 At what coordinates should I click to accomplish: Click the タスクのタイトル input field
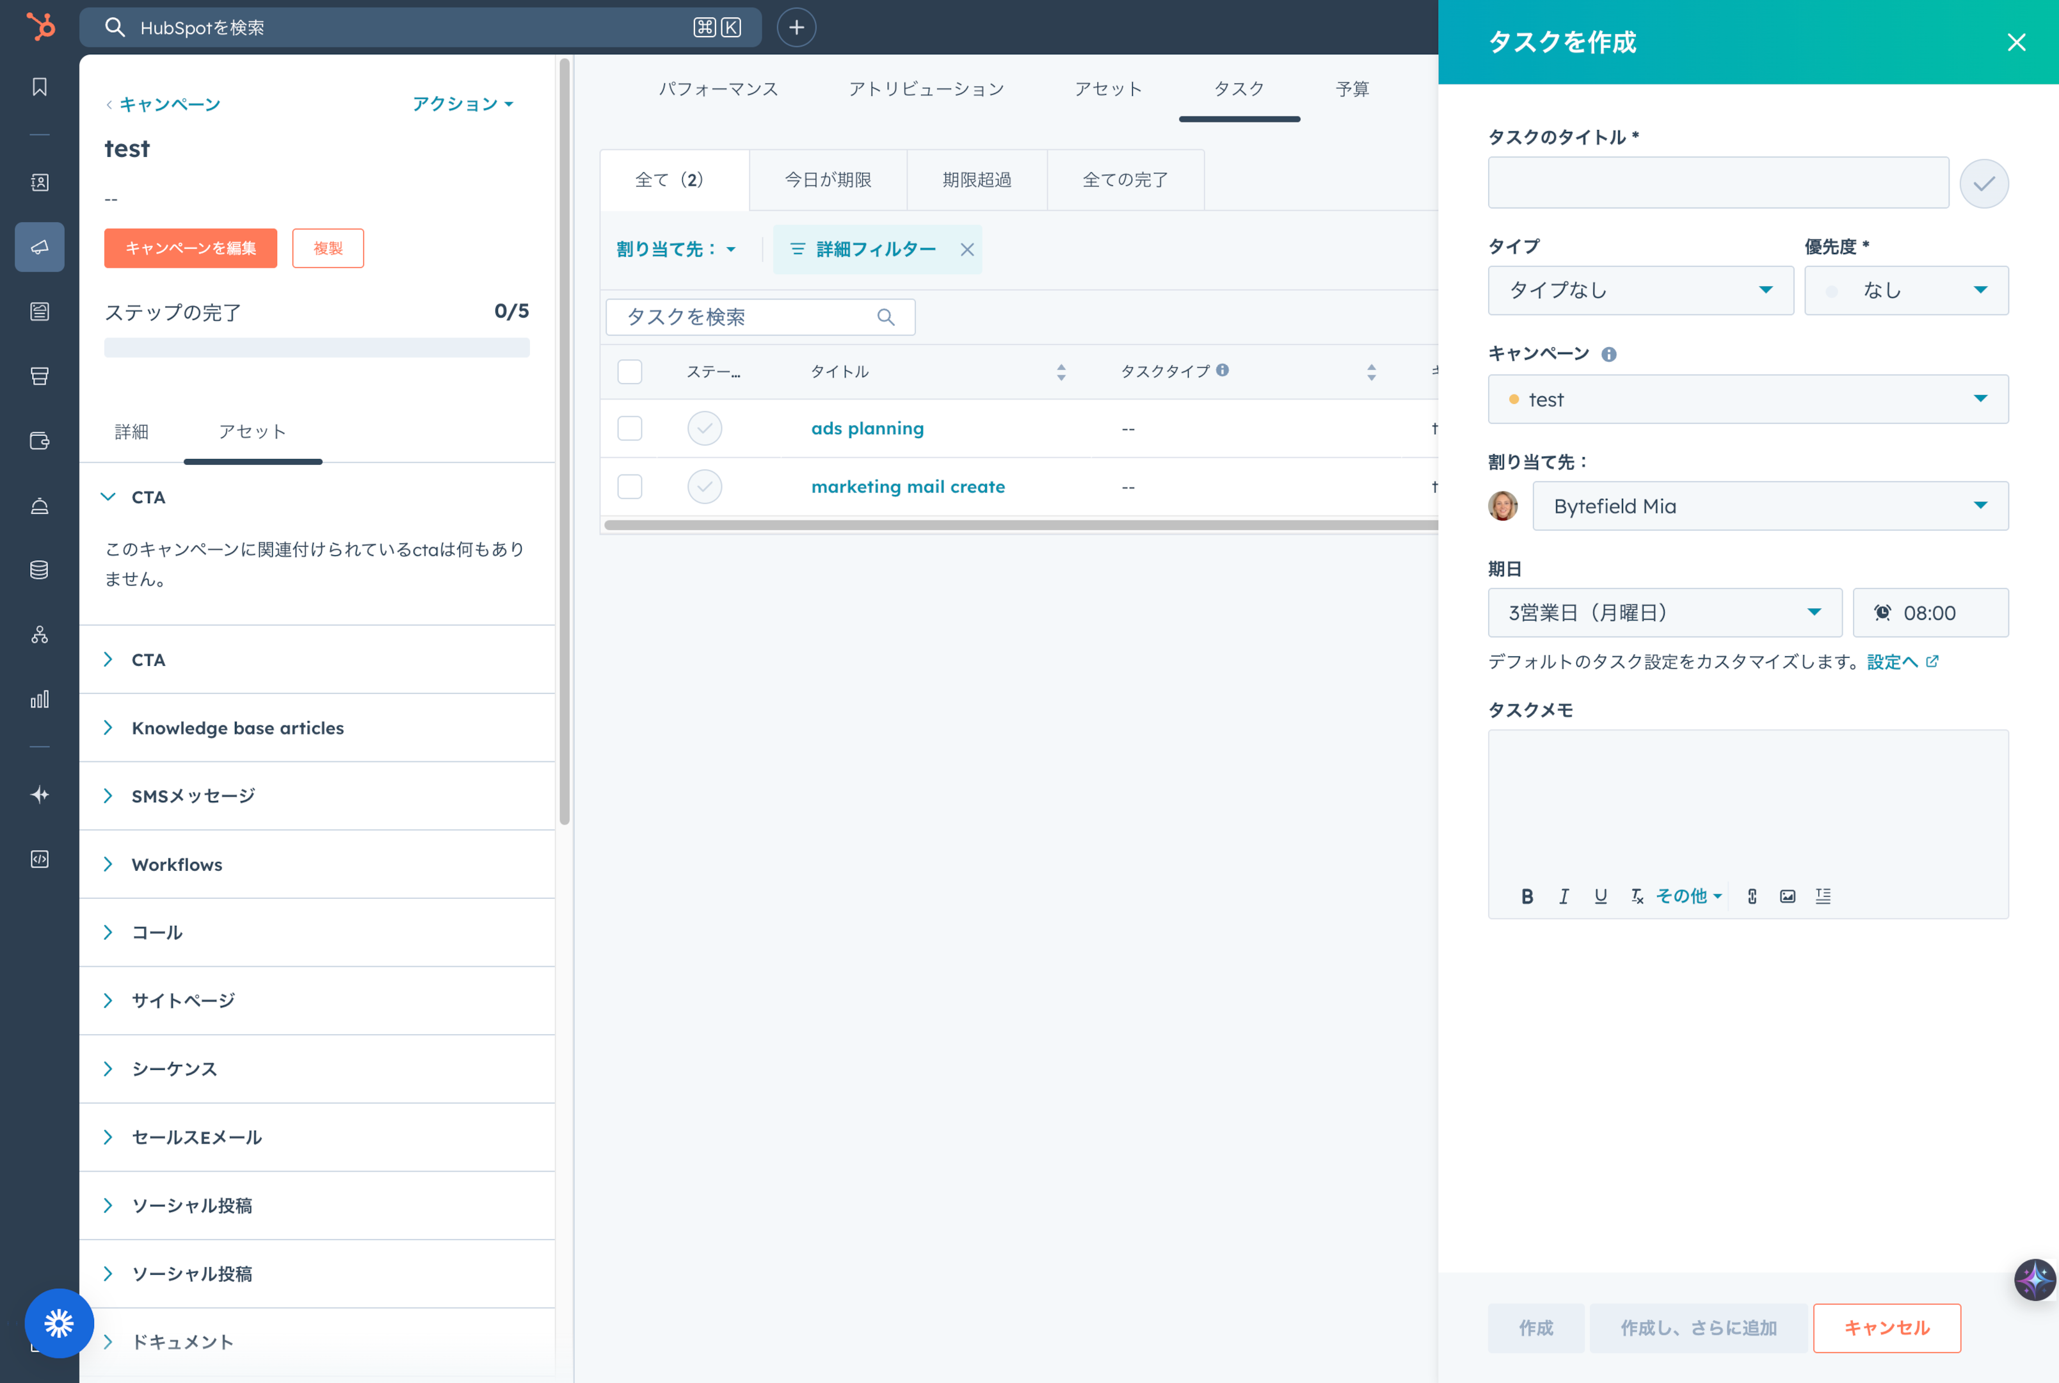[x=1718, y=182]
